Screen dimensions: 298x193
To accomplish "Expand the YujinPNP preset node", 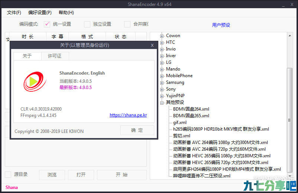I will click(x=162, y=96).
